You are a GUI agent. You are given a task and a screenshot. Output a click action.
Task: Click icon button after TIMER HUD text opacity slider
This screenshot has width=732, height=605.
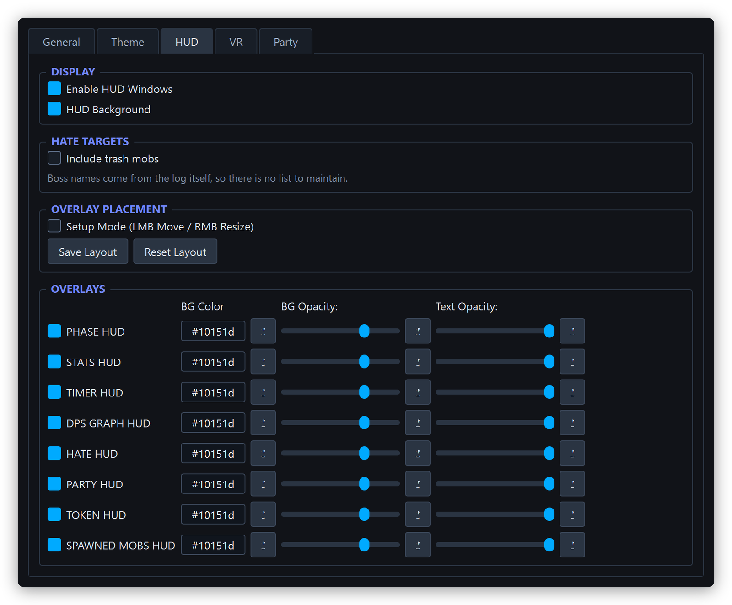point(572,392)
